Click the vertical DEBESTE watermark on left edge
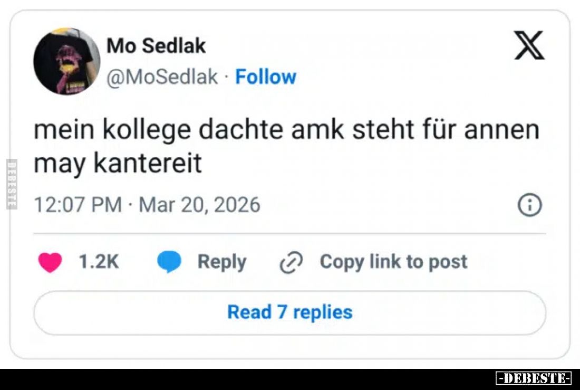Viewport: 580px width, 390px height. pyautogui.click(x=11, y=184)
